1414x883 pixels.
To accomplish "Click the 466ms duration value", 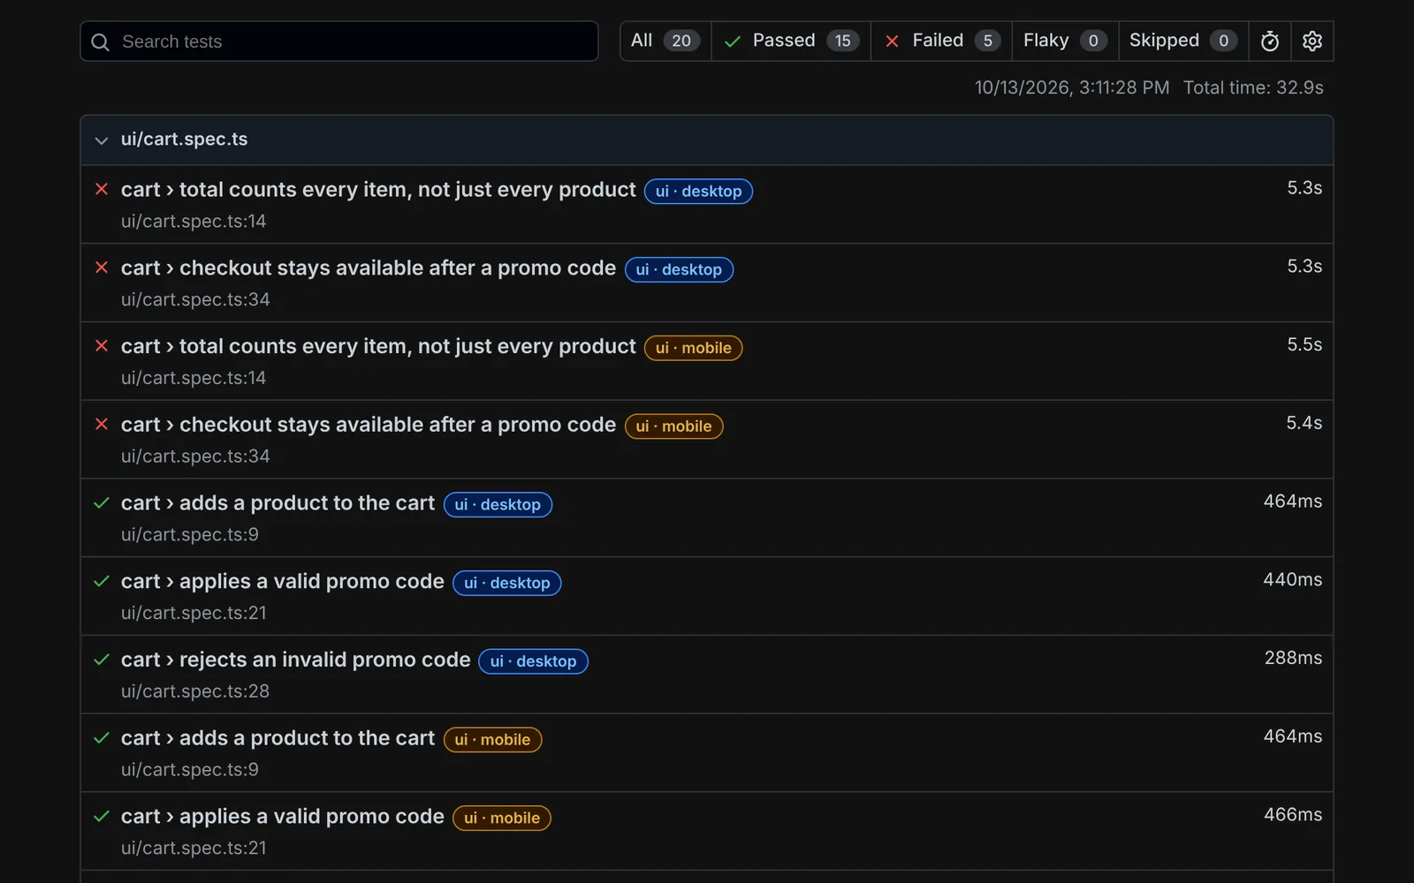I will pos(1293,815).
